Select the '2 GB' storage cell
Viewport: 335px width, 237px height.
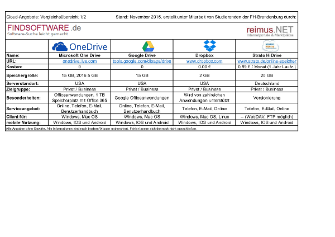[x=204, y=75]
